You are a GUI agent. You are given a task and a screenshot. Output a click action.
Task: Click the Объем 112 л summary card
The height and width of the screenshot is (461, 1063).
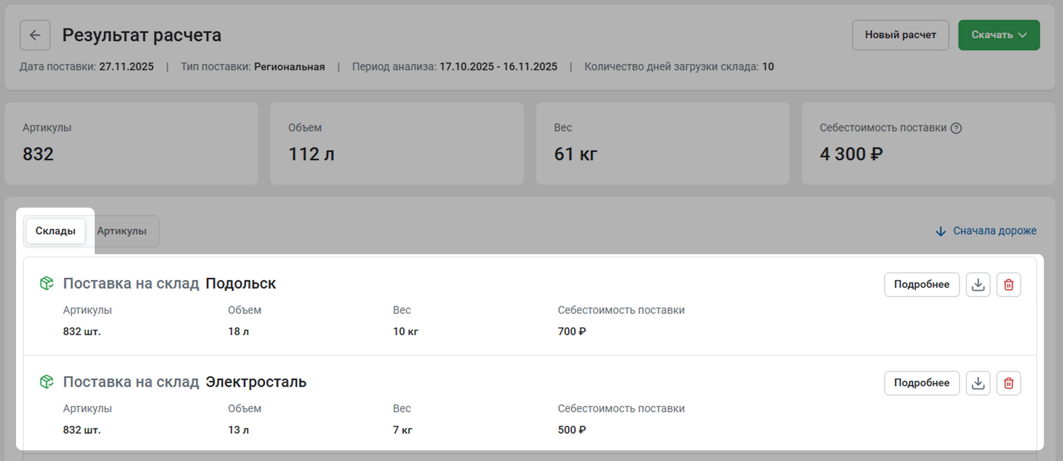397,143
